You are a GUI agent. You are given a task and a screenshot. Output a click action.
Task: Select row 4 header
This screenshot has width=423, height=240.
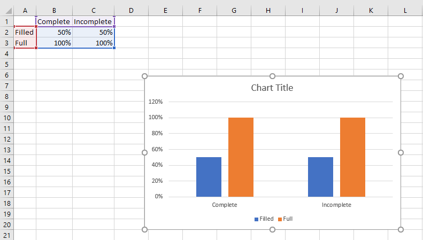point(7,53)
